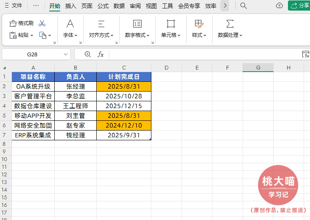Select cell 网络安全加固
310x220 pixels.
pyautogui.click(x=33, y=125)
